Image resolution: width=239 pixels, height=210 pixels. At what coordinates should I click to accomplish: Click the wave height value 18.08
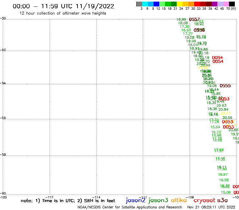tap(183, 23)
